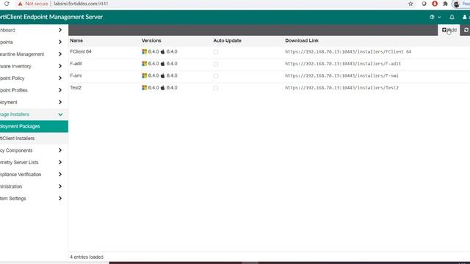This screenshot has height=264, width=470.
Task: Expand System Settings chevron
Action: point(60,198)
